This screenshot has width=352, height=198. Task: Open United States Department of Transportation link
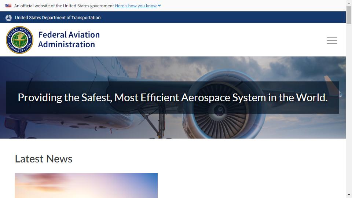58,18
